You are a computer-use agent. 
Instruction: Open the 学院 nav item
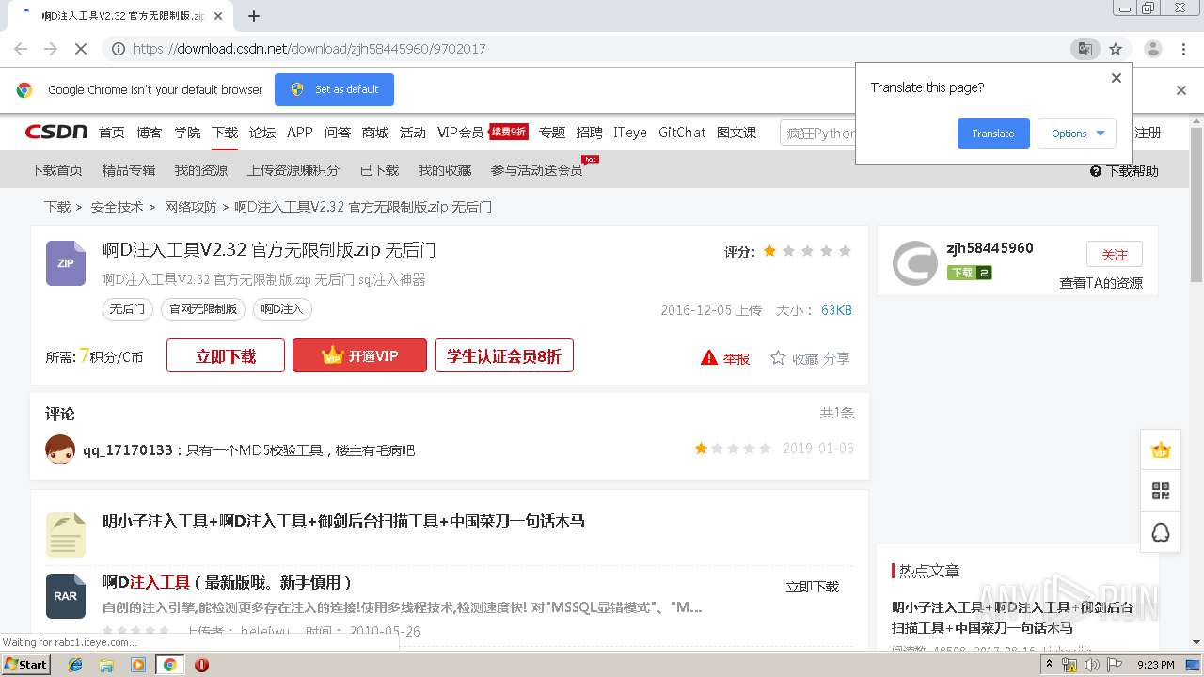tap(187, 133)
